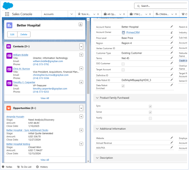Edit the Terms field pencil
This screenshot has width=189, height=170.
172,58
